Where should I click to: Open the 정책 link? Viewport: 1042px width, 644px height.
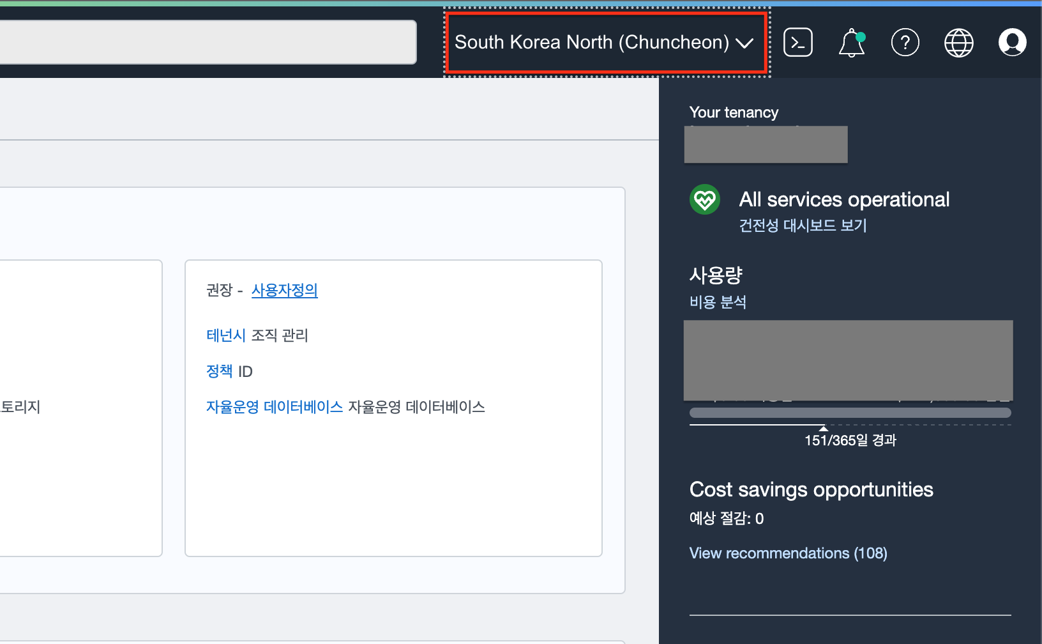point(219,371)
